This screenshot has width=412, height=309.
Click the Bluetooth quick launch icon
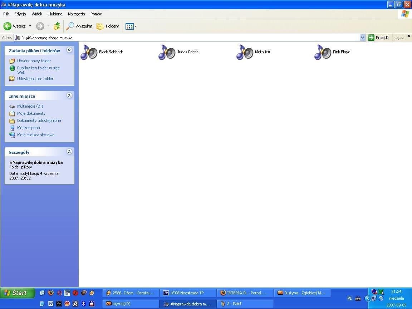(84, 304)
